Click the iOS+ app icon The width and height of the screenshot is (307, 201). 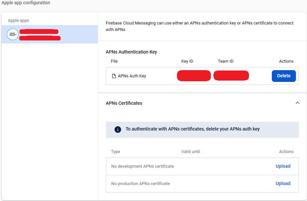(13, 34)
